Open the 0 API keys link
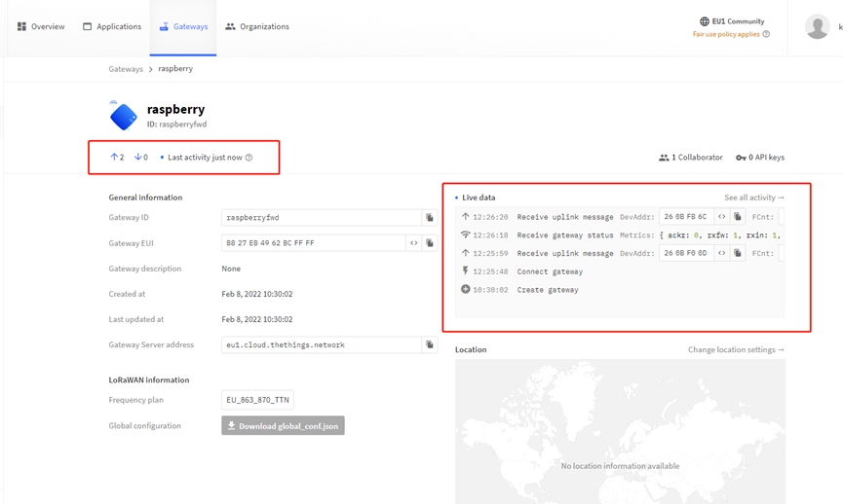843x504 pixels. pos(760,158)
